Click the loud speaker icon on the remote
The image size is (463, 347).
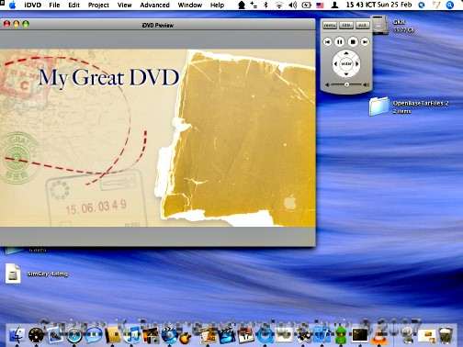tap(366, 84)
